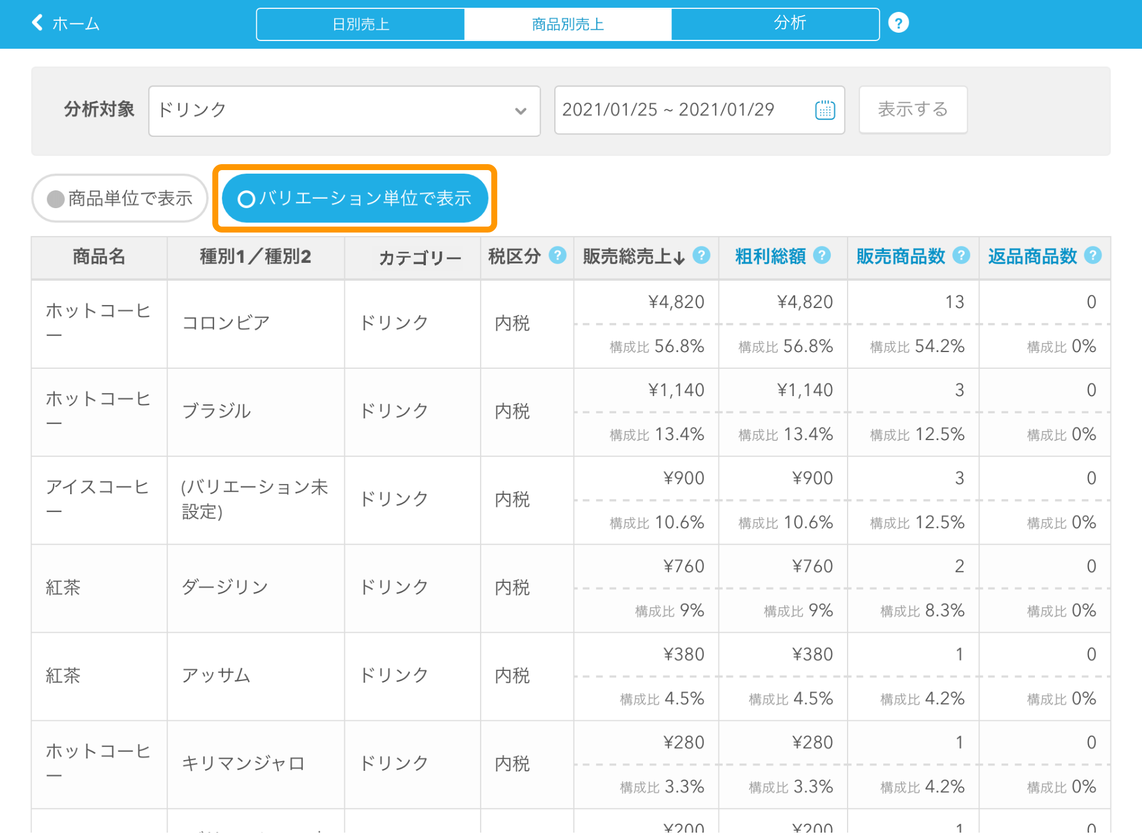Open the 分析対象 ドリンク dropdown

(344, 111)
